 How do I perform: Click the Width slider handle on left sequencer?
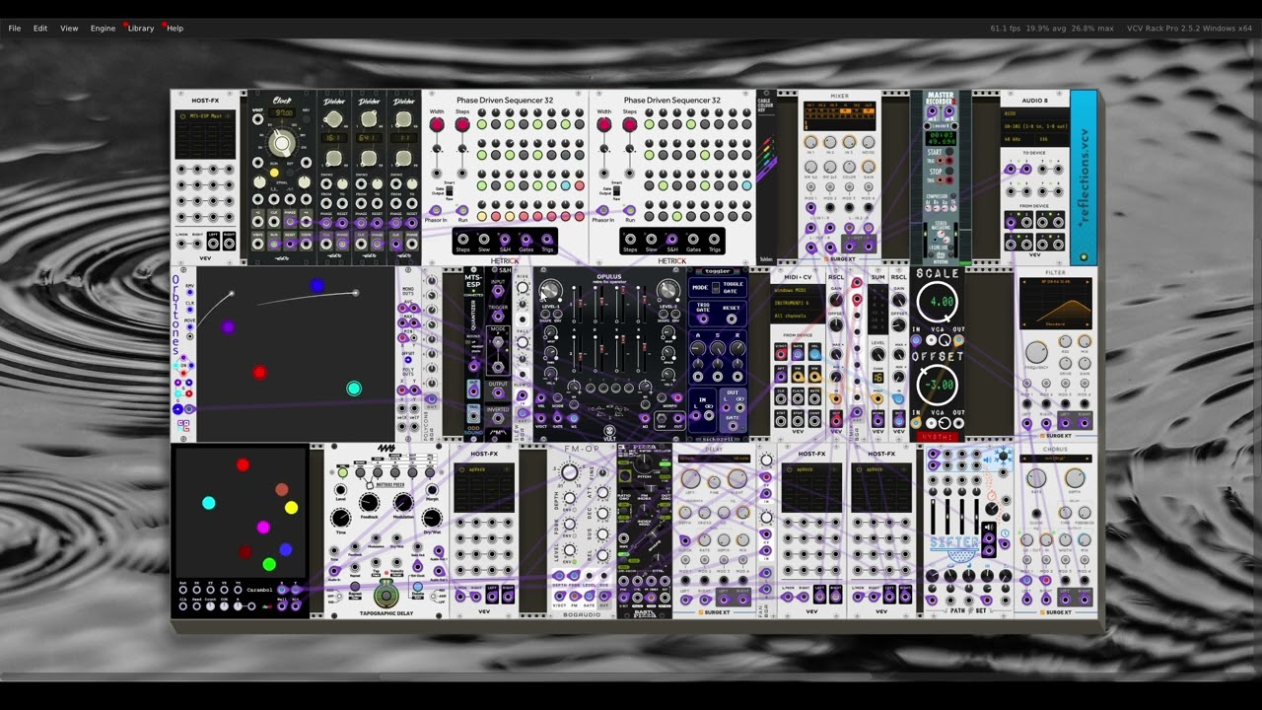click(437, 149)
